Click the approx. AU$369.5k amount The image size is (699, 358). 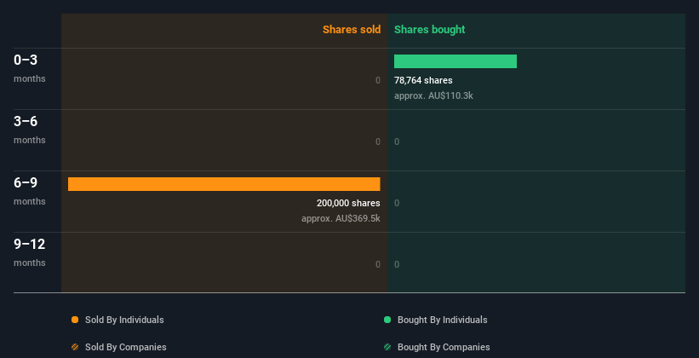coord(341,218)
